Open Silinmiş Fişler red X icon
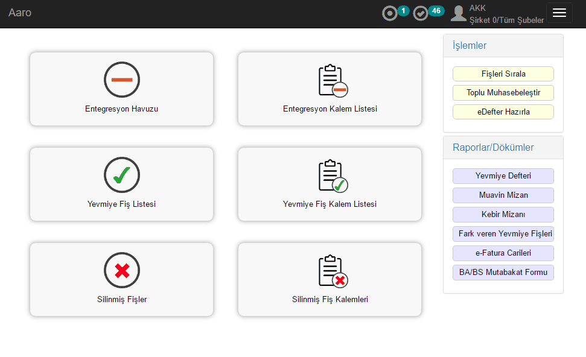The image size is (586, 357). point(121,270)
